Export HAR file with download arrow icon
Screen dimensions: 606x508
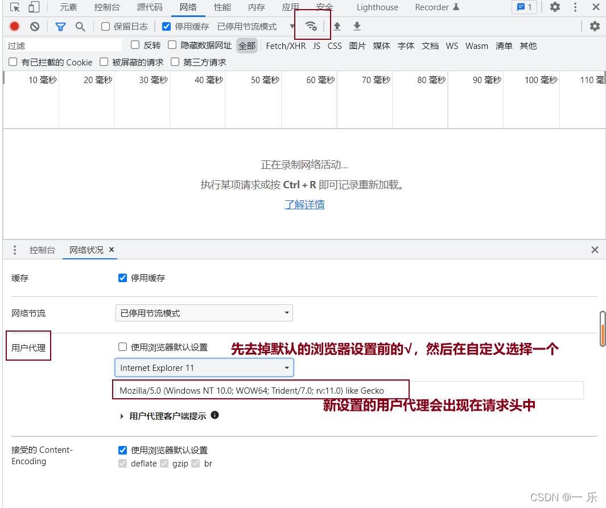[x=357, y=26]
